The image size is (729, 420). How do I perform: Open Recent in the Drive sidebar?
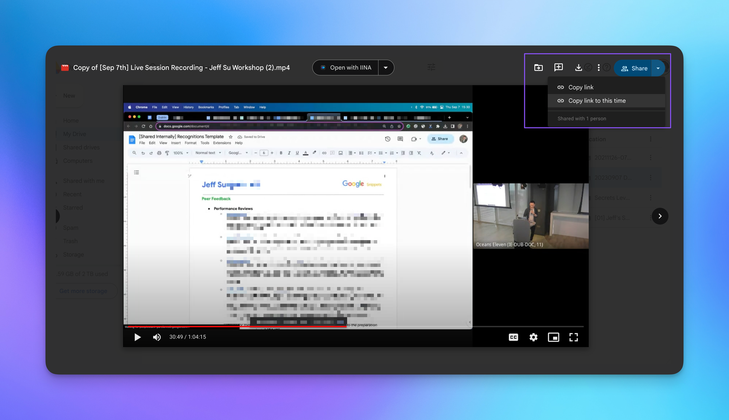click(72, 194)
